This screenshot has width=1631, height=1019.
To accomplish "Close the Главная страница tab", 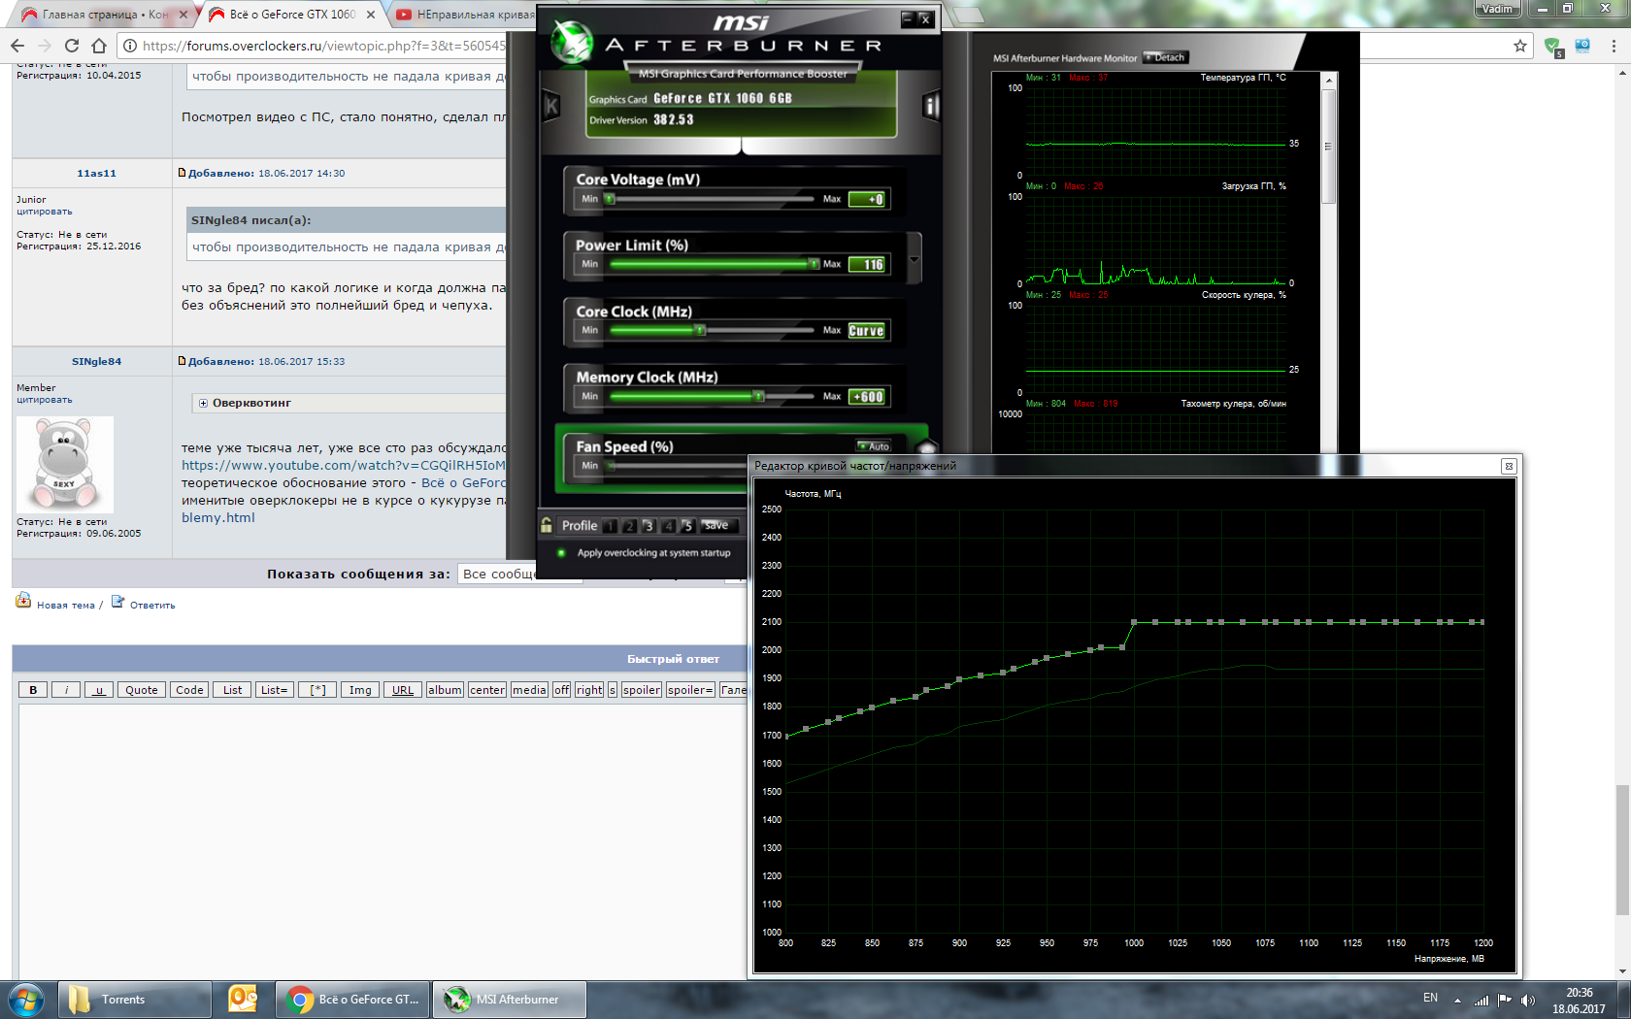I will (183, 15).
